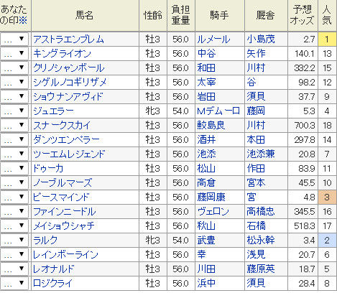Open horse page キングライオン

(63, 54)
